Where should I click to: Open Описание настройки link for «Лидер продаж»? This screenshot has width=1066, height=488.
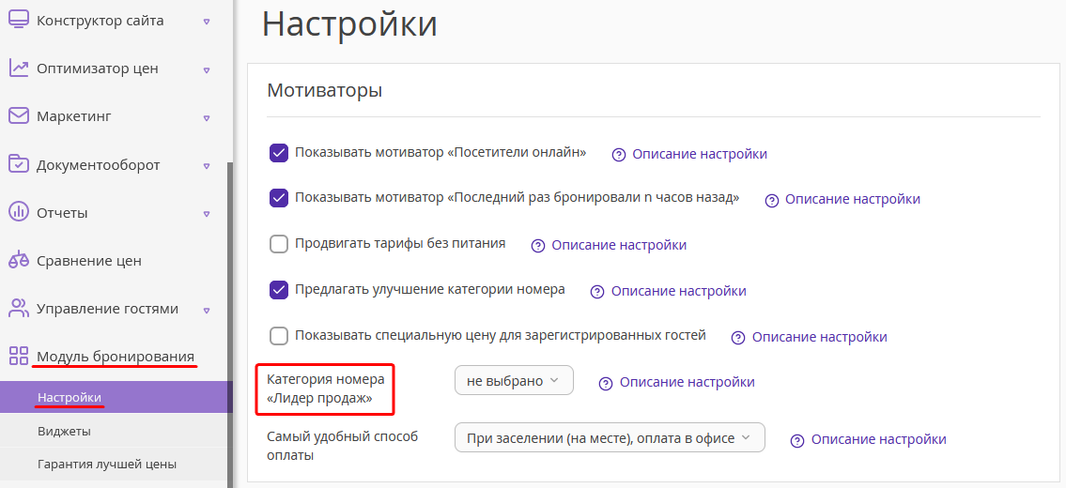(687, 383)
